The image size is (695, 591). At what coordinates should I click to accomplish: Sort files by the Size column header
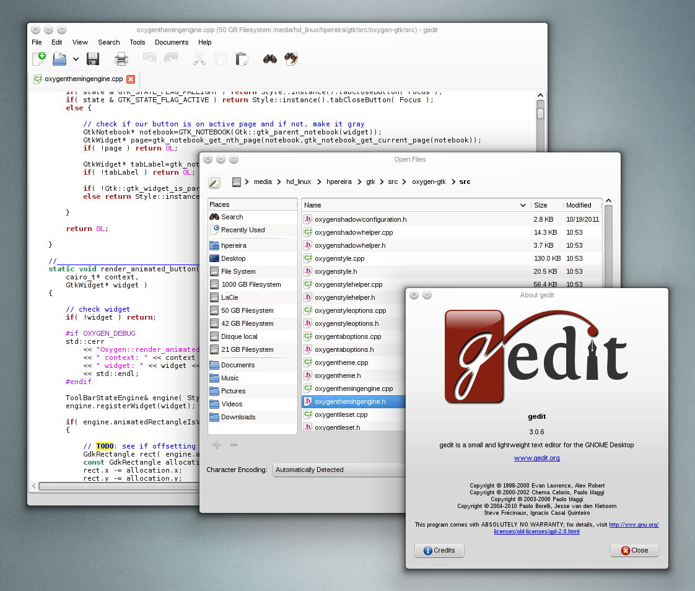point(546,205)
